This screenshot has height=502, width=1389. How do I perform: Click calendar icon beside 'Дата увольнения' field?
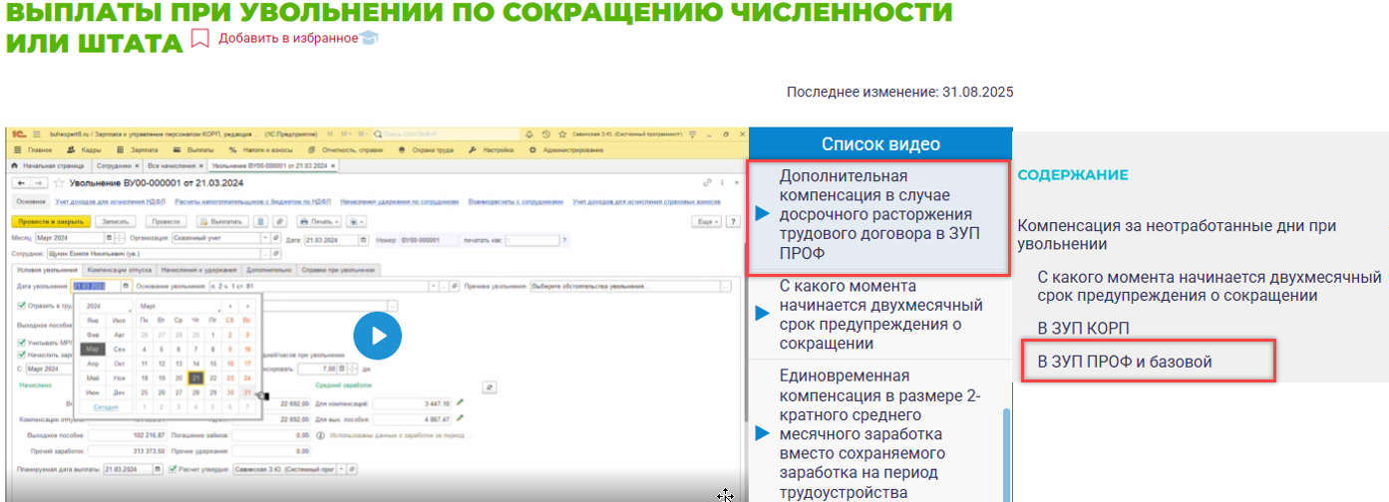(126, 287)
